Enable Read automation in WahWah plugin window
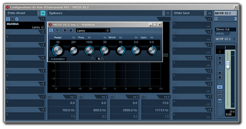The height and width of the screenshot is (129, 246). (x=65, y=30)
